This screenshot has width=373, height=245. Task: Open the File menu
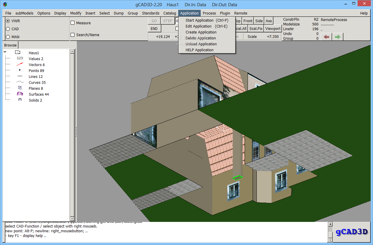pos(8,13)
